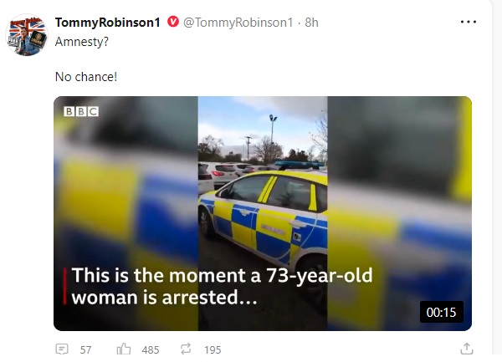Click the share upload icon
502x362 pixels.
(467, 349)
